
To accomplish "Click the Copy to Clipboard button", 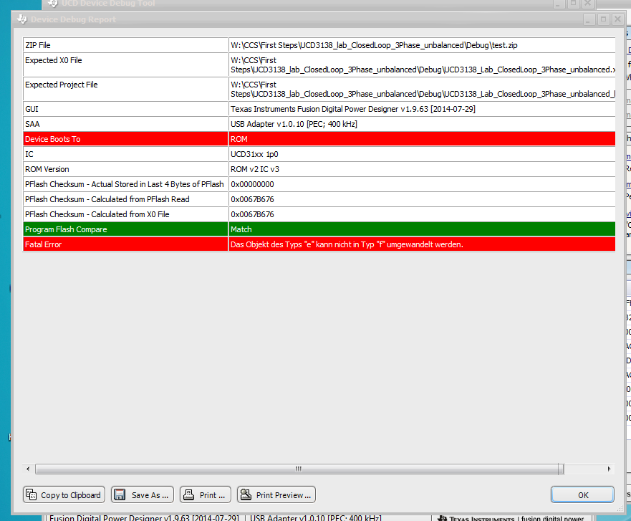I will 64,494.
